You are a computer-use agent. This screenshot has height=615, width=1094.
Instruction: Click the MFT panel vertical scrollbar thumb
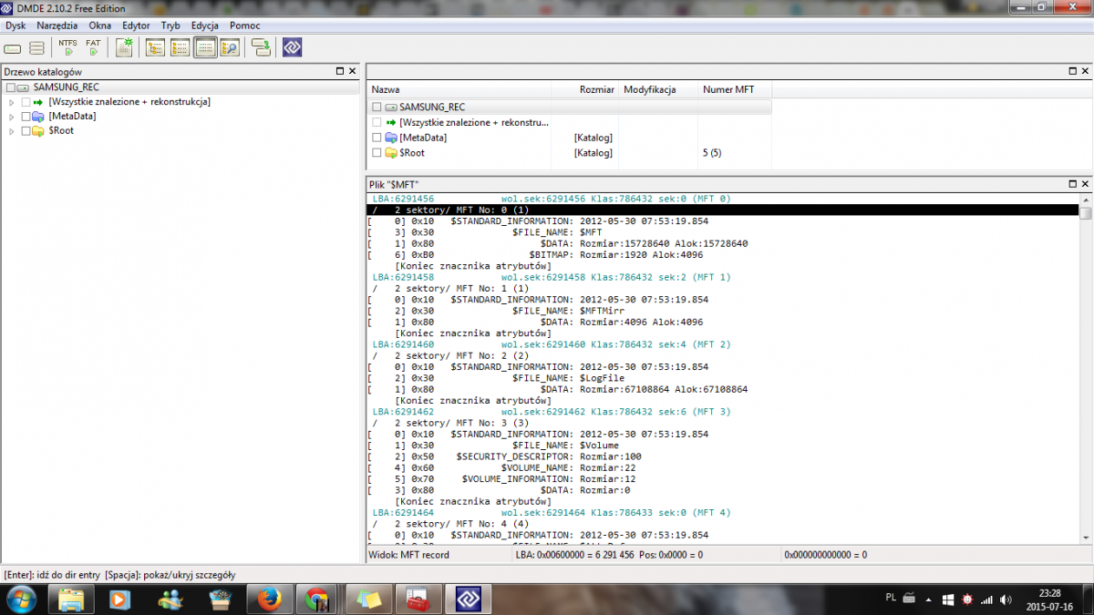(x=1085, y=213)
